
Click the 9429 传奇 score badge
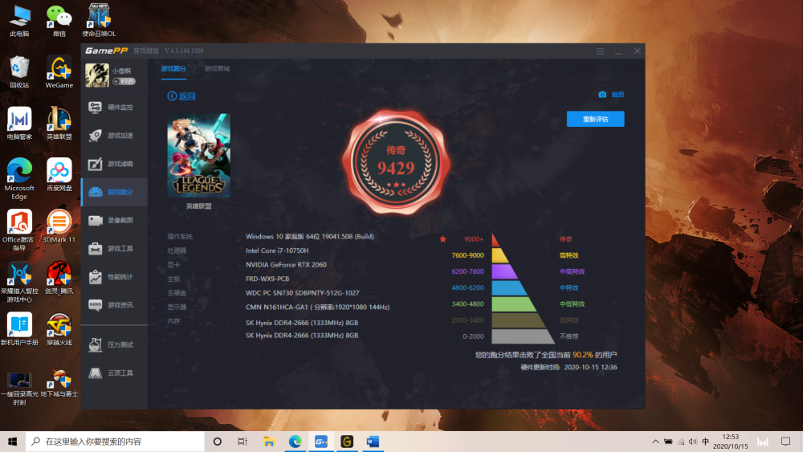396,162
